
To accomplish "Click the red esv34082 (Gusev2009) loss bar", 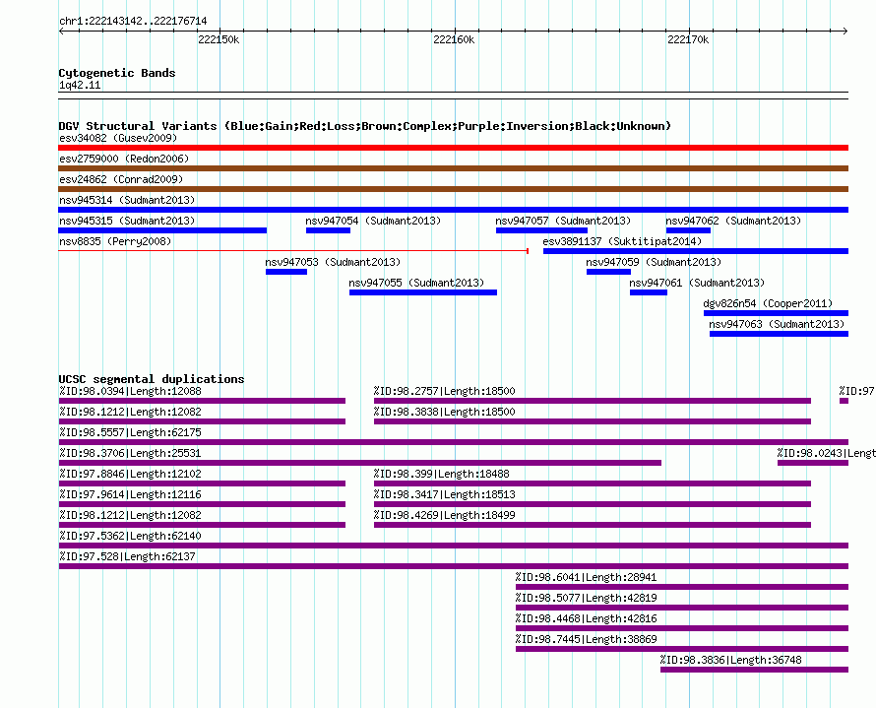I will (x=453, y=148).
